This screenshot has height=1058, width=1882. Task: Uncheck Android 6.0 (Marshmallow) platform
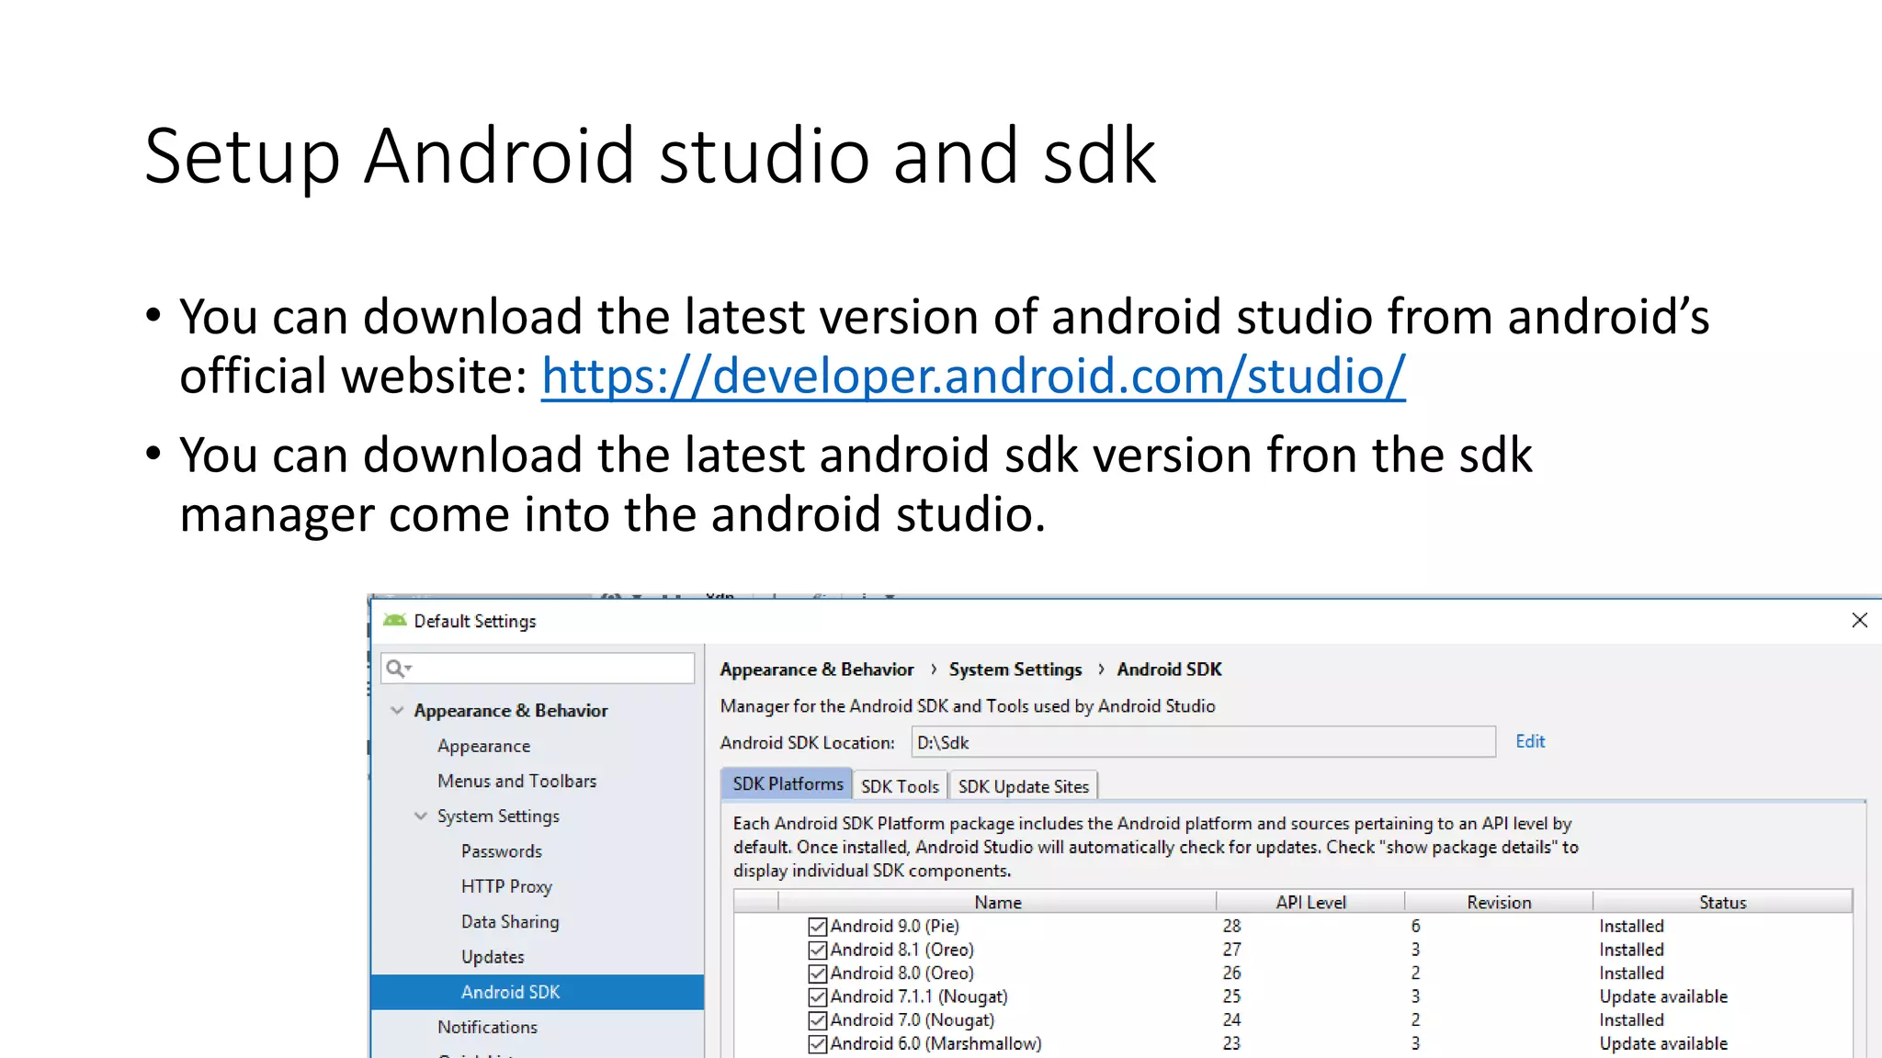coord(817,1044)
